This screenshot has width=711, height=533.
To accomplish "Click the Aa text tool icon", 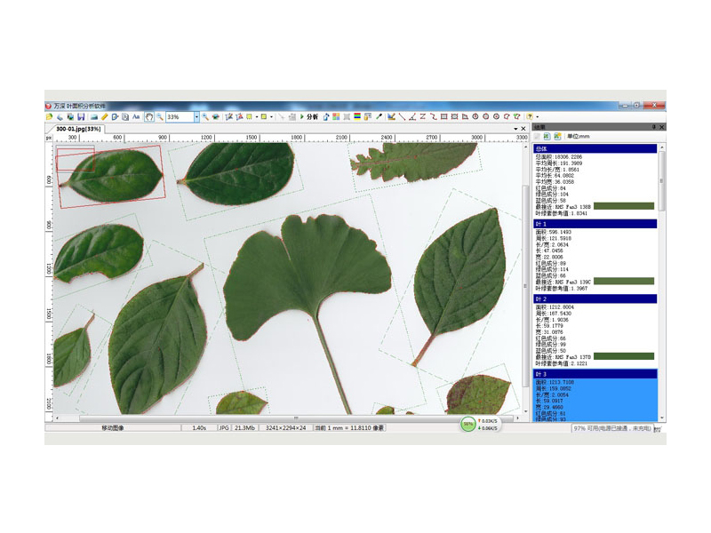I will pos(136,116).
